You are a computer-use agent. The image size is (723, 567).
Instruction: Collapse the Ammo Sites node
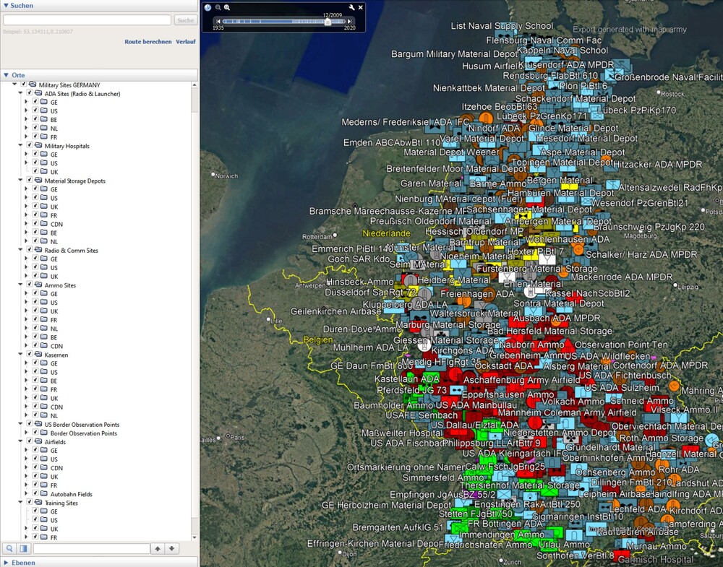point(20,285)
